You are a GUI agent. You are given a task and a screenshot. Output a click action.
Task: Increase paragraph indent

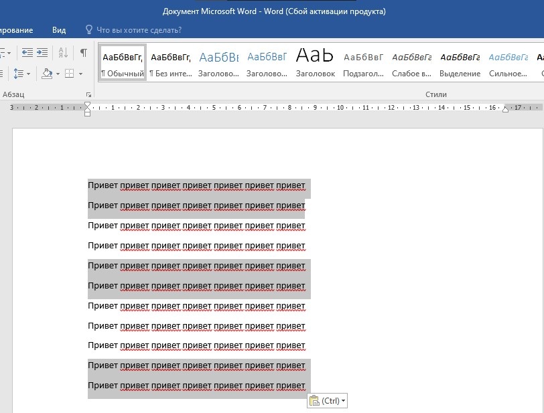tap(42, 53)
